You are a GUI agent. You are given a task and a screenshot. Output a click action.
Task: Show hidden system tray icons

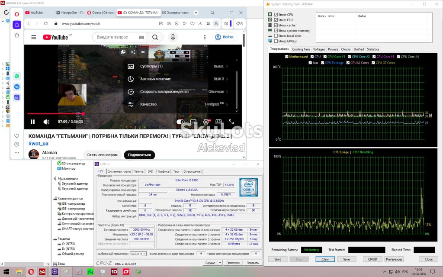point(384,272)
